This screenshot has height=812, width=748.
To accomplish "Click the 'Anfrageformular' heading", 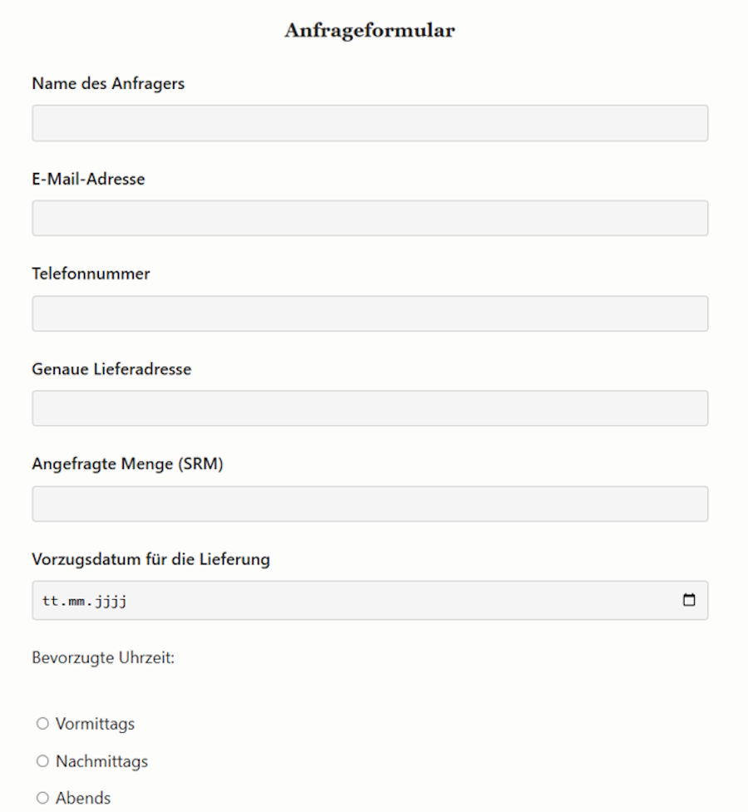I will point(370,31).
